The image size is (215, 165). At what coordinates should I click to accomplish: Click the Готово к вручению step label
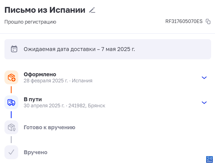(50, 127)
